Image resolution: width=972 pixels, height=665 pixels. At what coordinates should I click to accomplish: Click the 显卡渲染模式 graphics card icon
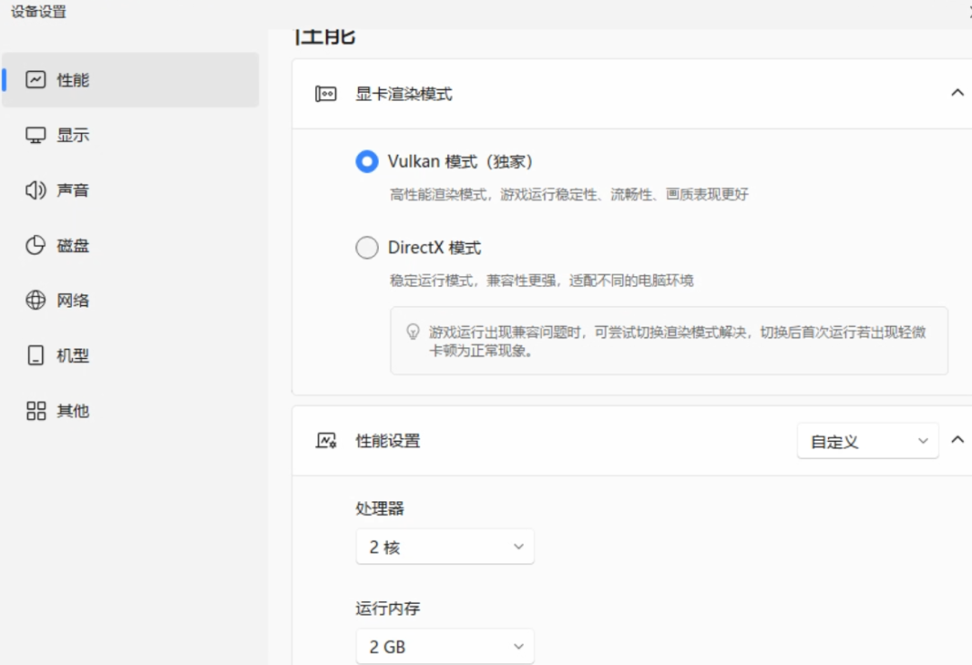[x=326, y=92]
